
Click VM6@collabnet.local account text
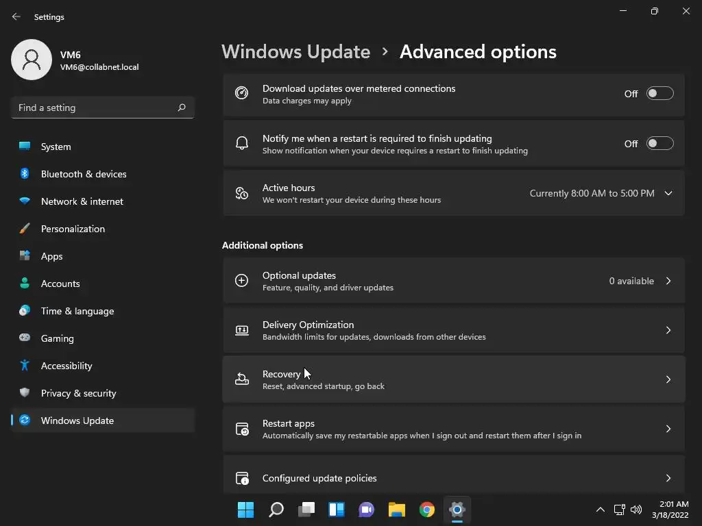[x=99, y=67]
